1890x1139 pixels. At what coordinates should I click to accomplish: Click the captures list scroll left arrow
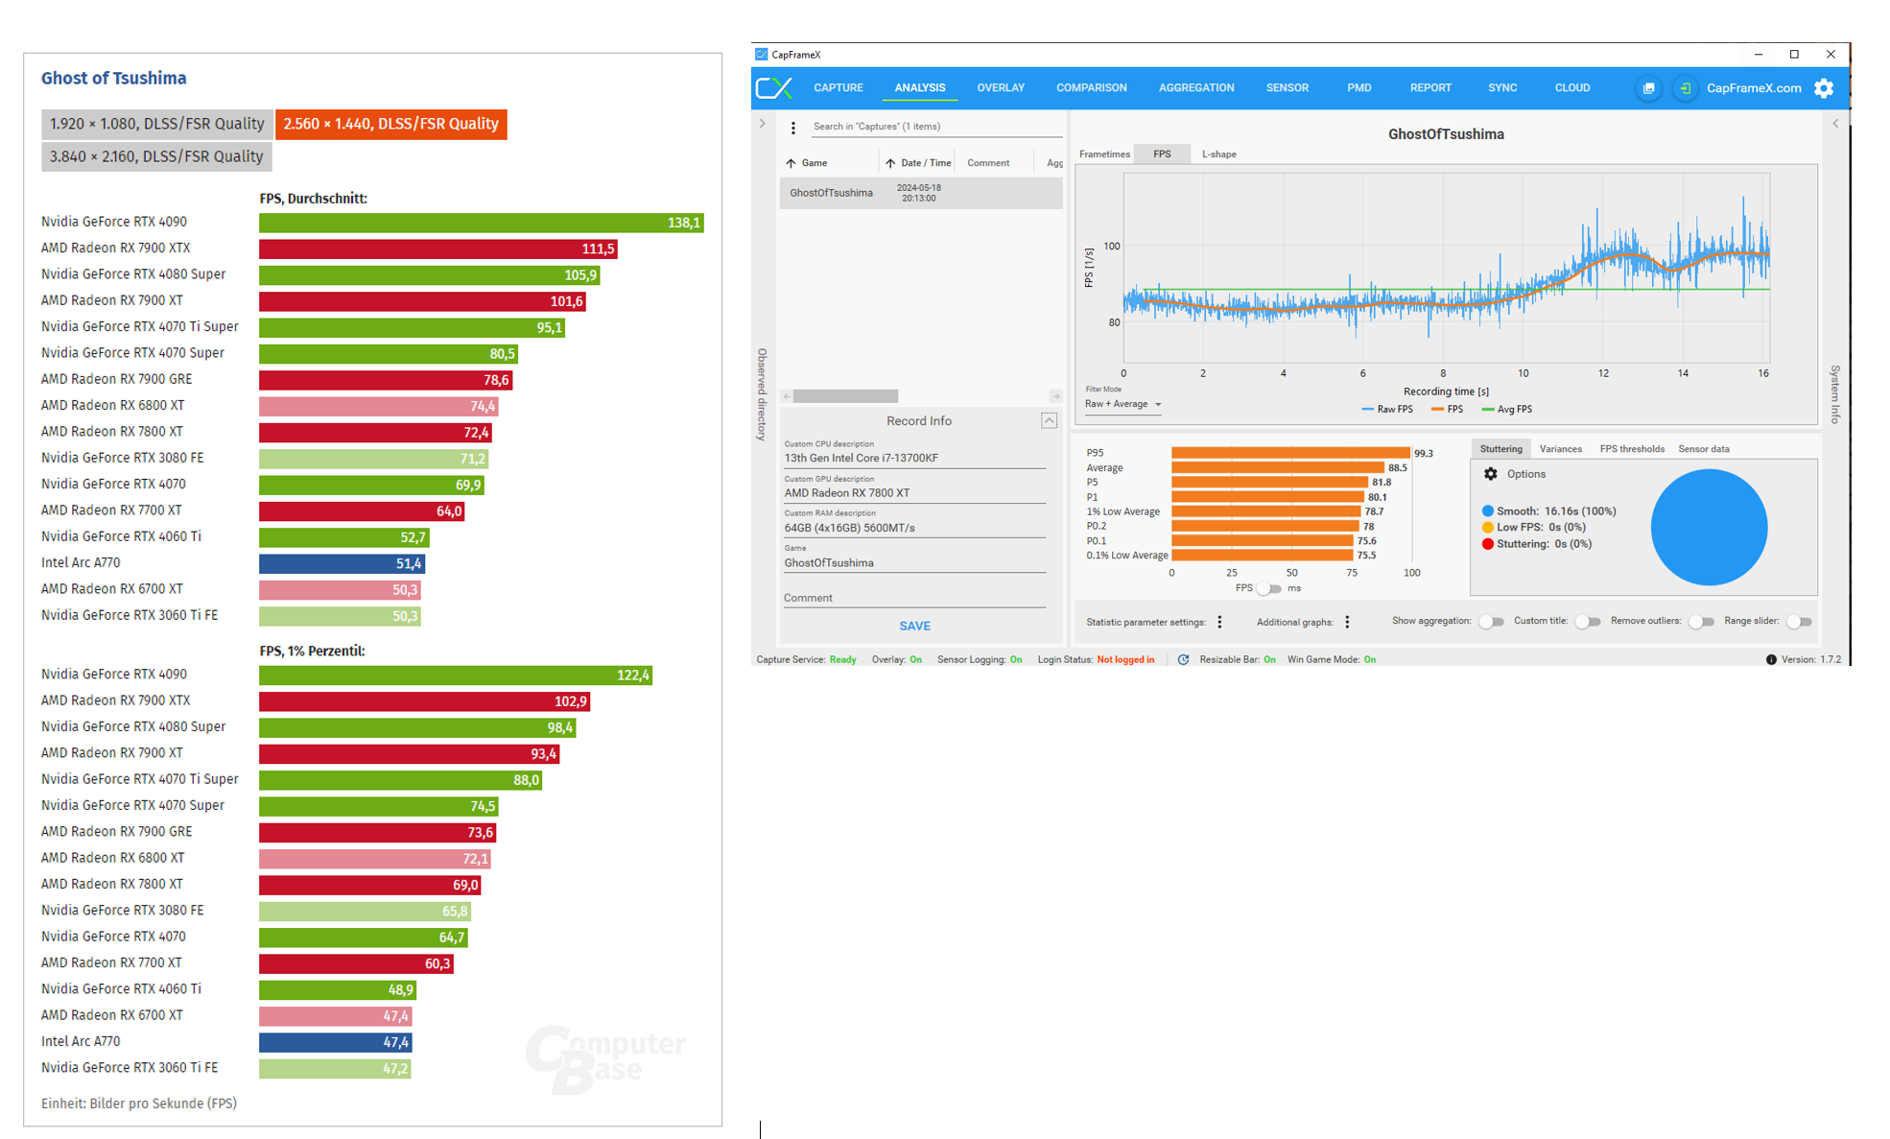(787, 396)
